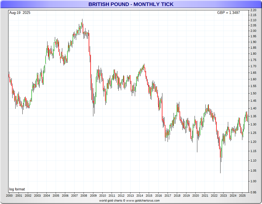This screenshot has width=262, height=204.
Task: Click the 2014 year label on the x-axis
Action: tap(140, 196)
